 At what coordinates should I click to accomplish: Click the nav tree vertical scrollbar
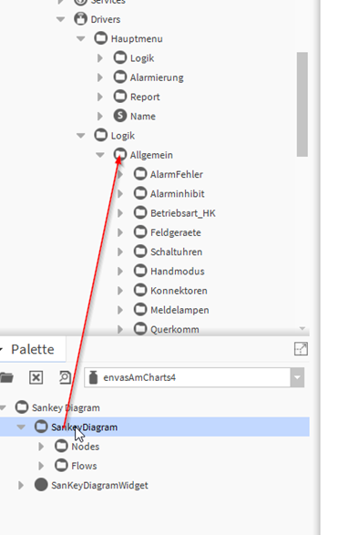point(303,105)
